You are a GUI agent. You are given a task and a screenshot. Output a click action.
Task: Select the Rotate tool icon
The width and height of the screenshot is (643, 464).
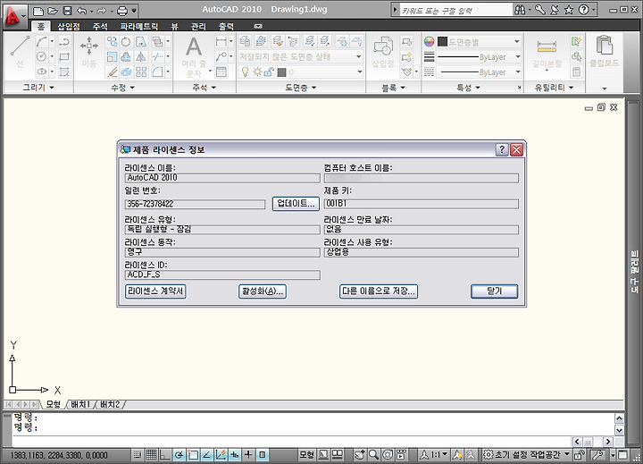[x=126, y=41]
